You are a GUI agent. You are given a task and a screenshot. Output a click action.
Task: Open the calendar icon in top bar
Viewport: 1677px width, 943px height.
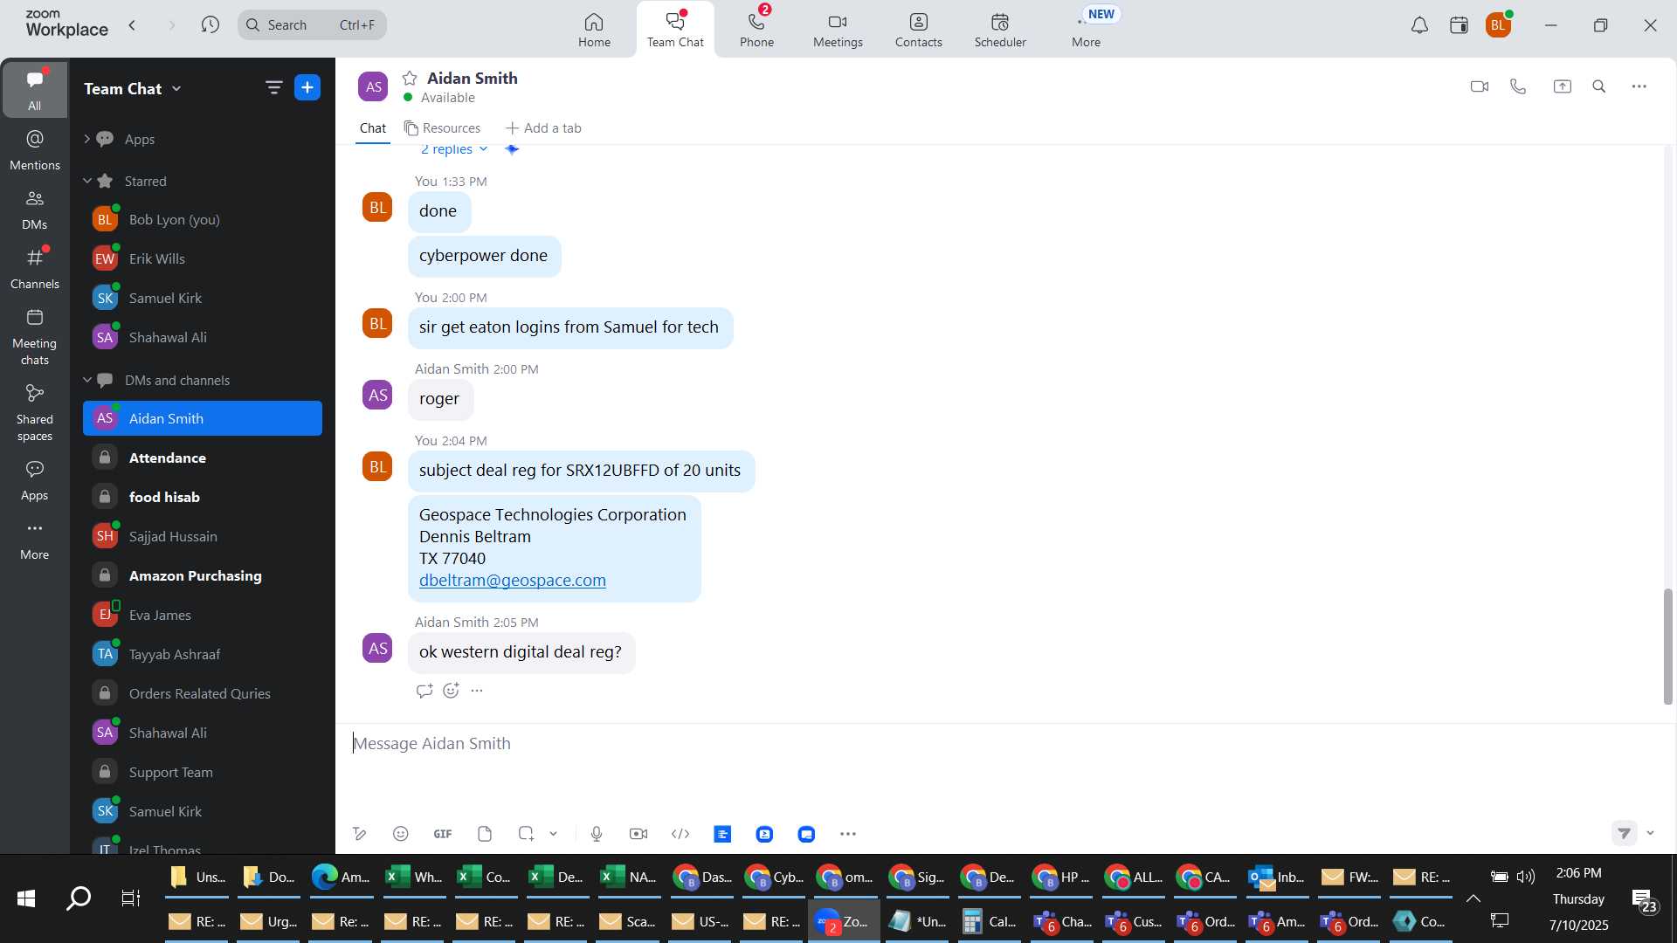1459,25
